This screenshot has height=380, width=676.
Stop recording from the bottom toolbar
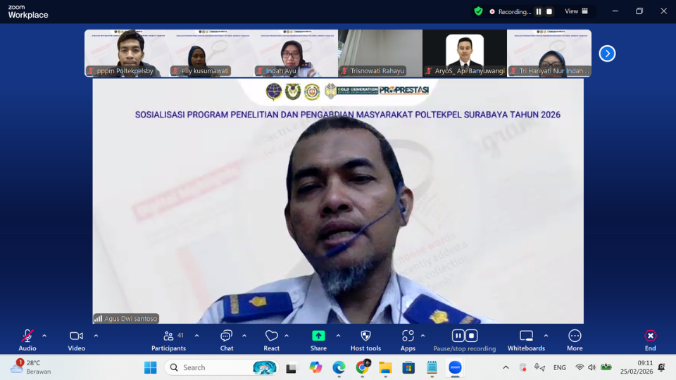pos(472,336)
